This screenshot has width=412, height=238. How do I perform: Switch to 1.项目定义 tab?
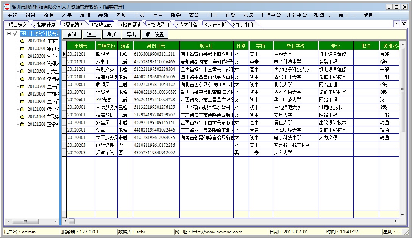coord(16,25)
